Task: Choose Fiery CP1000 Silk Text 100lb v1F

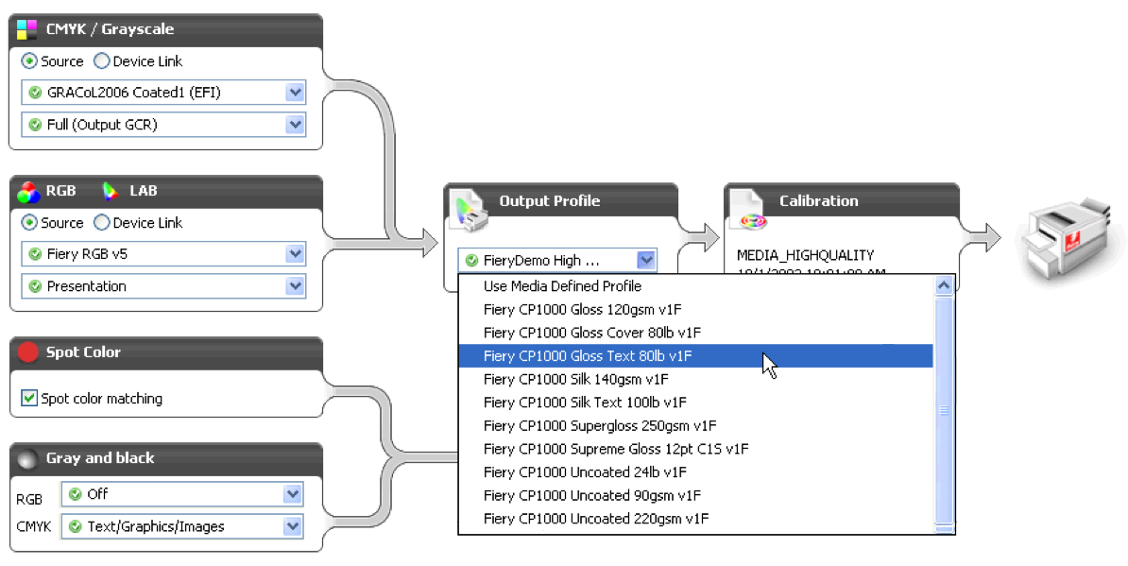Action: click(x=695, y=402)
